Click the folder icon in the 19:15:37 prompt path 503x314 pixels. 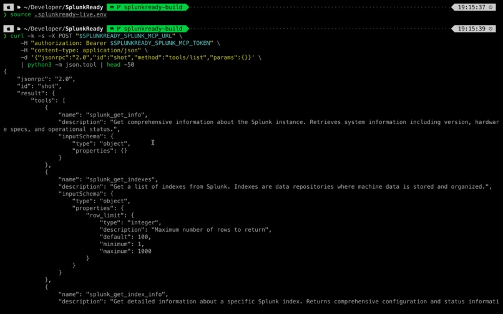(19, 7)
